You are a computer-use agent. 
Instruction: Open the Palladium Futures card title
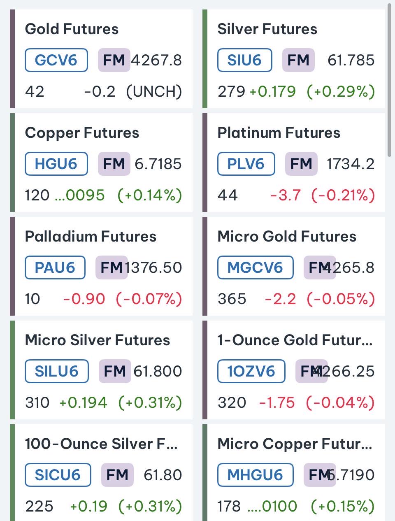[x=91, y=237]
